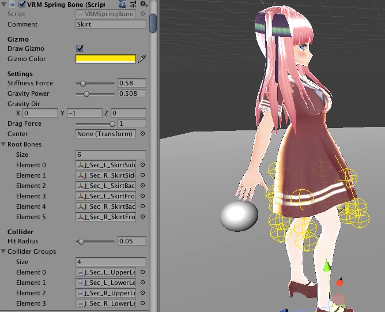Click the Stiffness Force value 0.58
This screenshot has width=385, height=312.
pyautogui.click(x=132, y=83)
